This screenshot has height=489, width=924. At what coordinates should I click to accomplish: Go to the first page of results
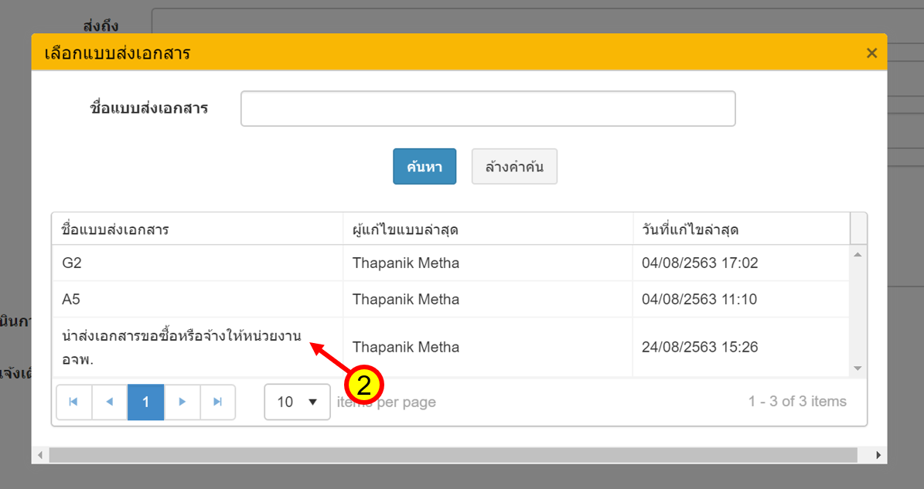(73, 402)
